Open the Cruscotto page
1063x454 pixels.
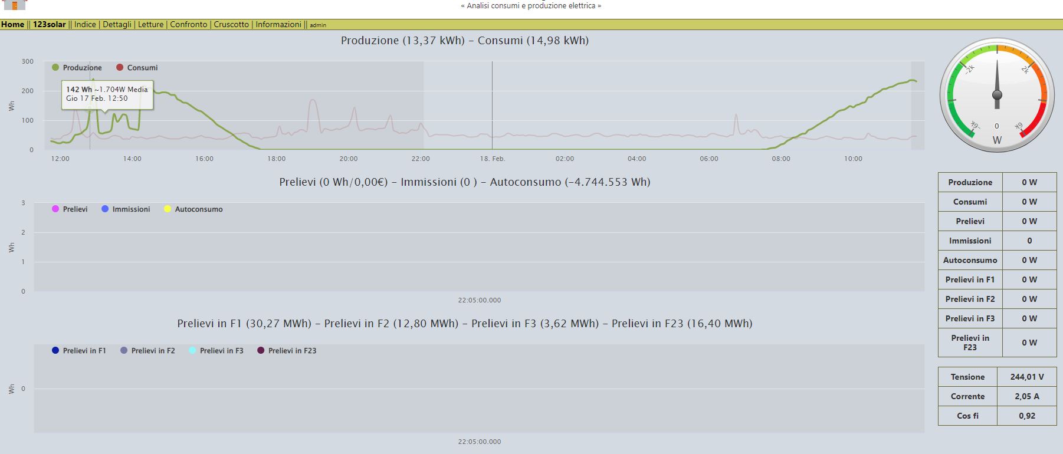click(231, 24)
